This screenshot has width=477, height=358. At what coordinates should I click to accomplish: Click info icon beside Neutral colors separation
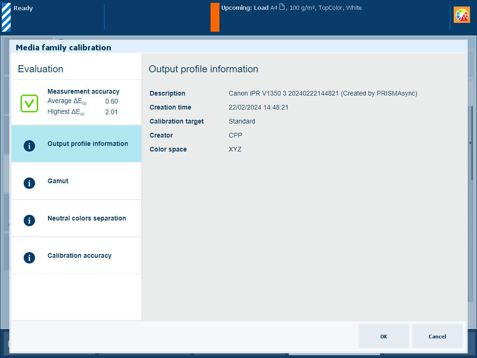tap(29, 220)
